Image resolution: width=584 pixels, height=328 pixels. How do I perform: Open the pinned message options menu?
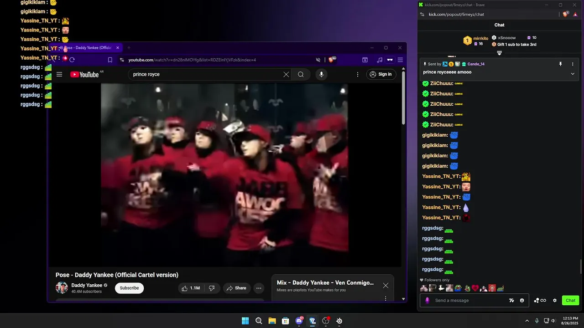click(x=573, y=64)
